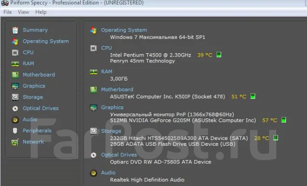307x186 pixels.
Task: Click the Graphics monitor icon in sidebar
Action: click(x=15, y=86)
